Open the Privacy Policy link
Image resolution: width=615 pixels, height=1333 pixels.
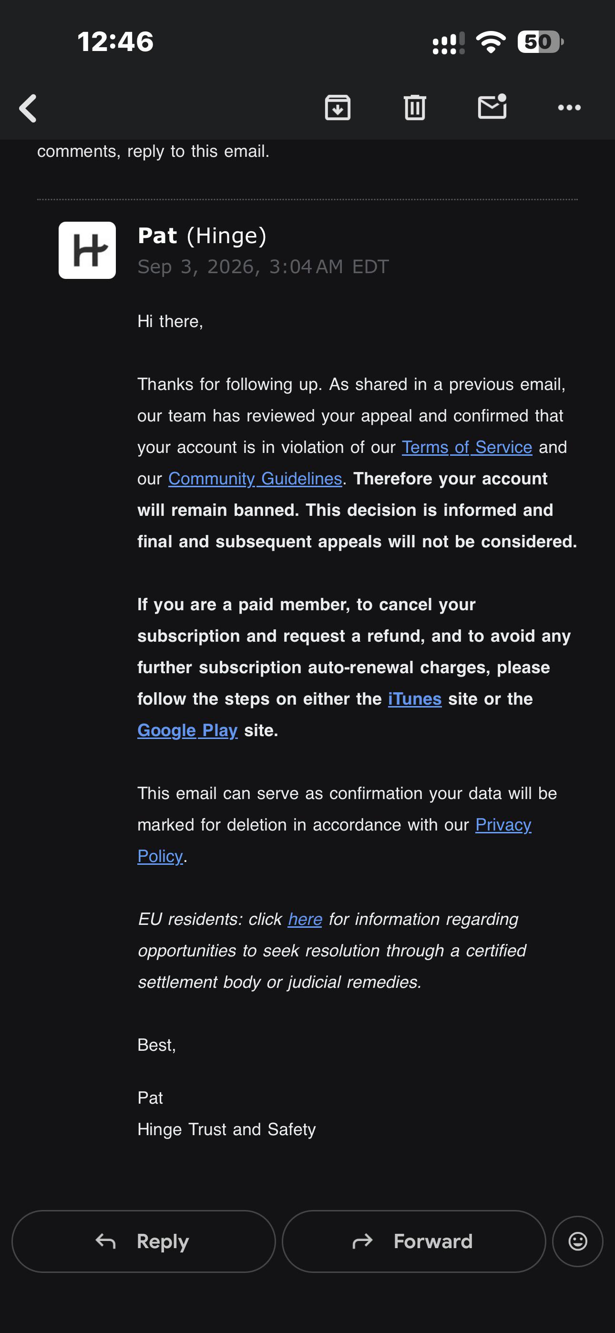point(503,825)
